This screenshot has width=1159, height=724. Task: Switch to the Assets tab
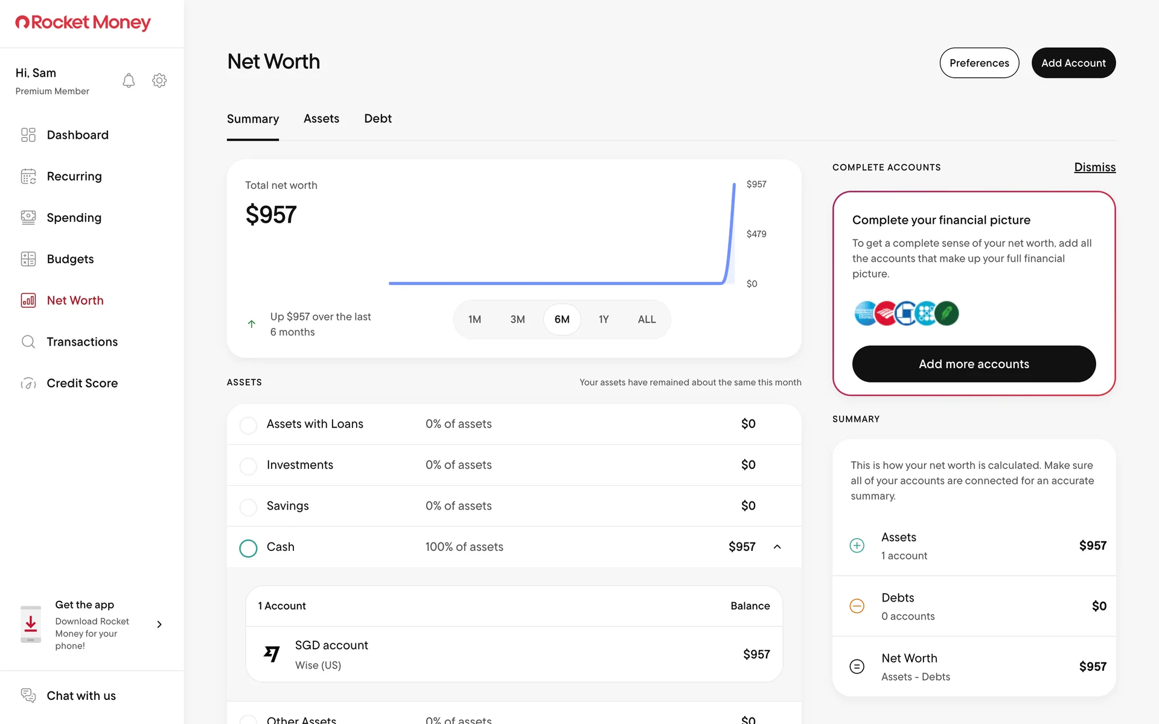point(321,119)
